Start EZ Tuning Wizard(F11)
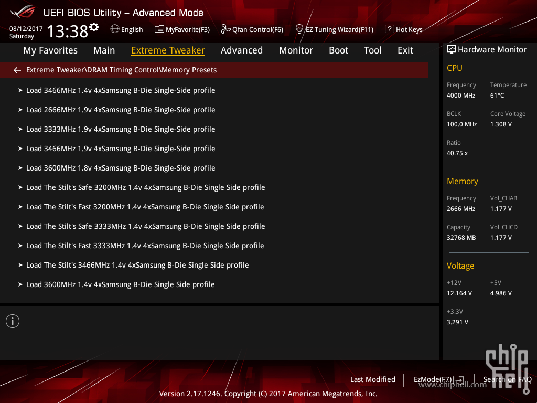The image size is (537, 403). 339,30
